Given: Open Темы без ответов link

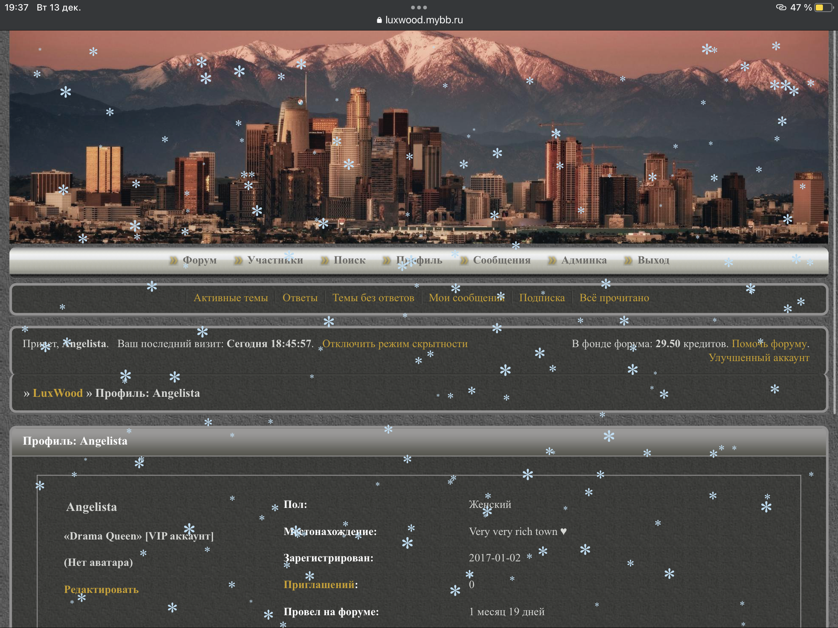Looking at the screenshot, I should pyautogui.click(x=373, y=297).
